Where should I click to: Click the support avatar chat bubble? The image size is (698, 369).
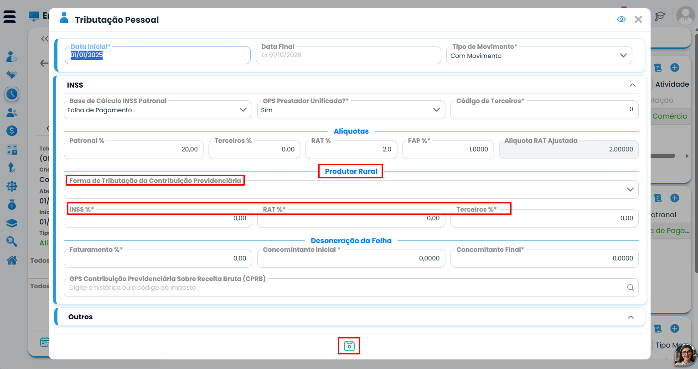tap(685, 355)
